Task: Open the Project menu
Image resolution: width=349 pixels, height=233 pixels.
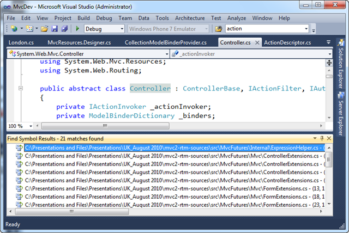Action: coord(63,18)
